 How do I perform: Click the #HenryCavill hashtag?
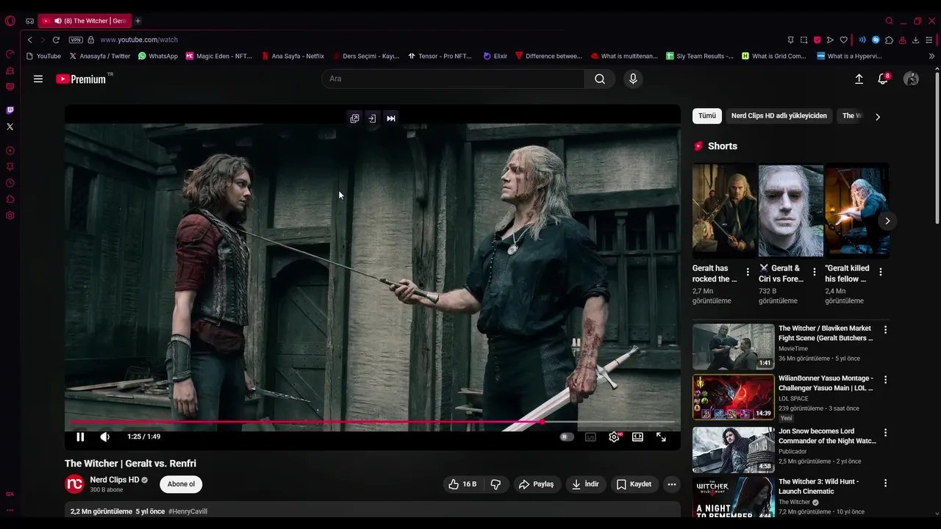pyautogui.click(x=187, y=511)
